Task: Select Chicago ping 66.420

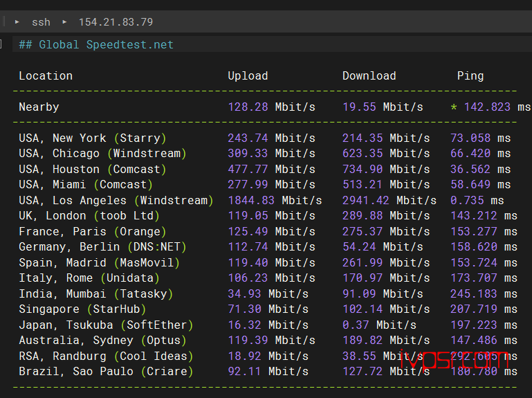Action: click(x=470, y=154)
